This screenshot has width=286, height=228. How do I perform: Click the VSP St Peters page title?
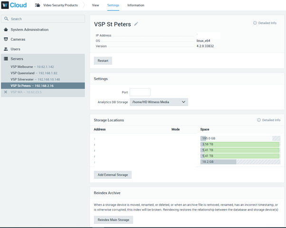pos(112,24)
